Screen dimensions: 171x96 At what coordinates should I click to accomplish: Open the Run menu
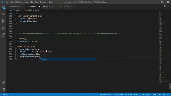(x=36, y=2)
